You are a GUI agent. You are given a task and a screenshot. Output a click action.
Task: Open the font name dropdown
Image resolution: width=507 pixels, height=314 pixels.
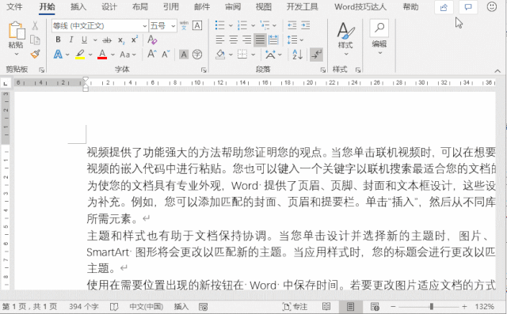144,26
